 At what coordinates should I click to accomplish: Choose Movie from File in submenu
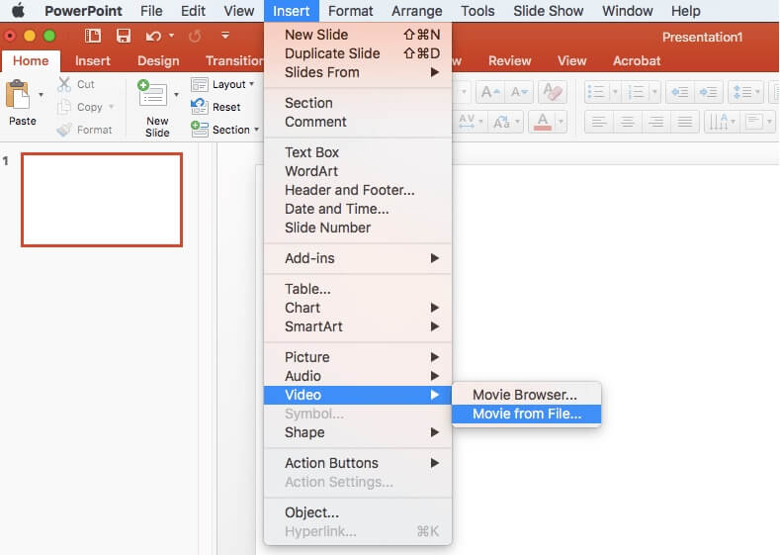526,414
